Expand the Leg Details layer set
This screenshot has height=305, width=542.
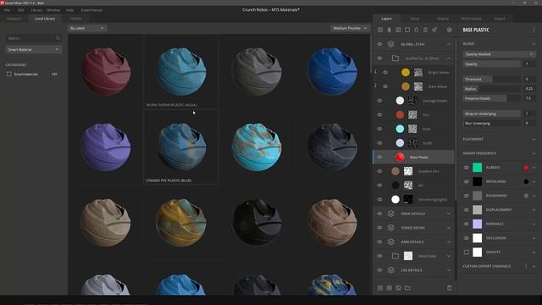click(449, 270)
